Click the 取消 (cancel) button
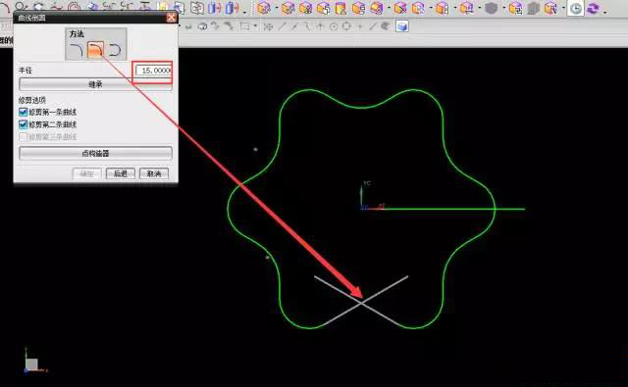This screenshot has width=628, height=387. pyautogui.click(x=154, y=173)
